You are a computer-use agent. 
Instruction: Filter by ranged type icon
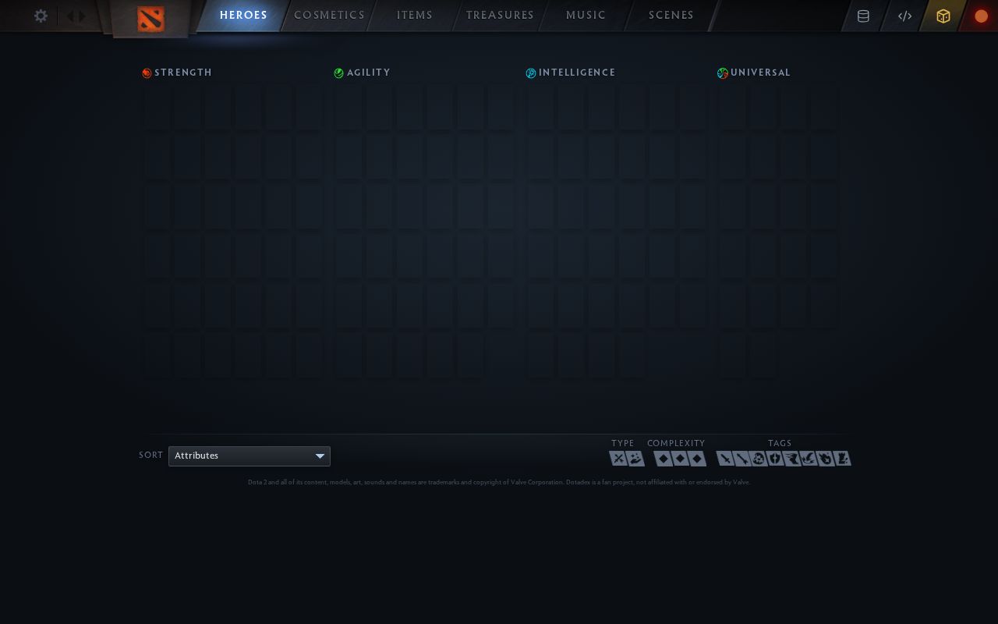635,459
